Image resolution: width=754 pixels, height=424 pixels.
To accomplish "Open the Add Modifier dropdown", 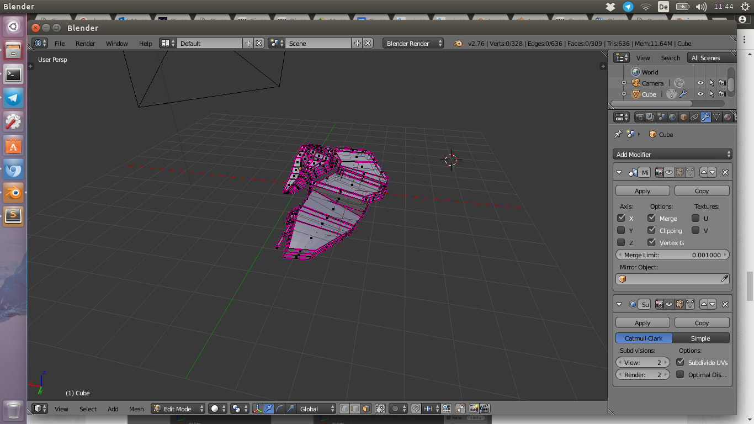I will point(673,155).
